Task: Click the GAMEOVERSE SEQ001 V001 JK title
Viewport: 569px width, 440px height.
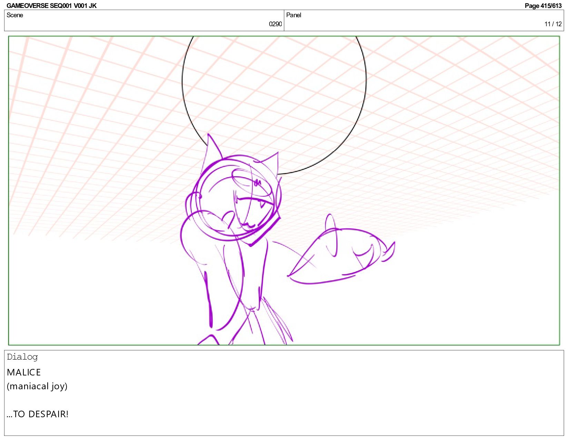Action: pyautogui.click(x=52, y=6)
